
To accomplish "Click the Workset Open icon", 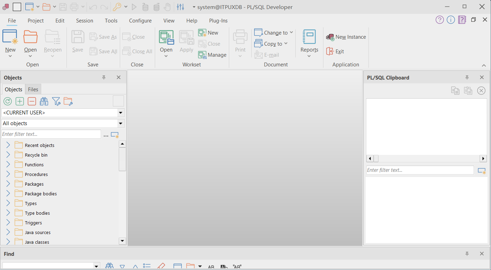I will pos(166,37).
